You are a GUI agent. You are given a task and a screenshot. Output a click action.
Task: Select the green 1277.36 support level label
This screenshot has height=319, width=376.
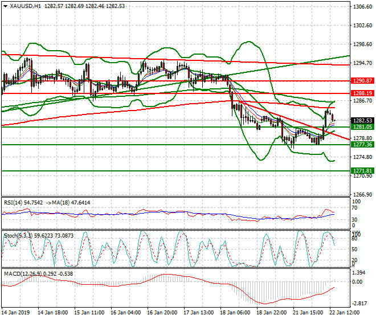(x=362, y=144)
